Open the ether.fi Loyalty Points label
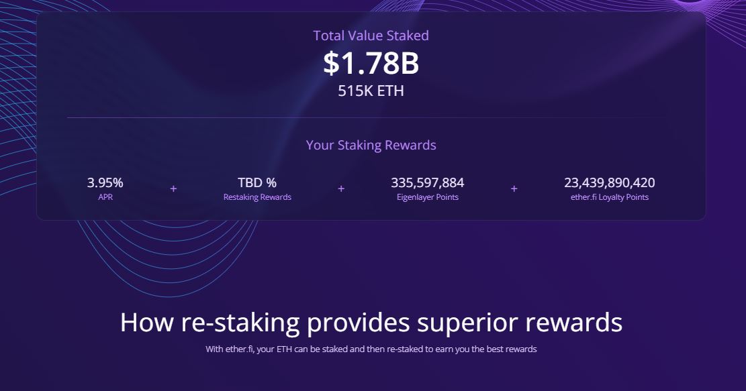 point(610,197)
